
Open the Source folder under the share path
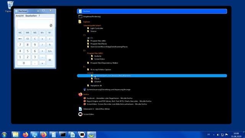(x=93, y=31)
